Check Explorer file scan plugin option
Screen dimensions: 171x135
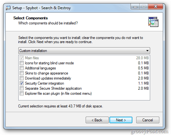pyautogui.click(x=21, y=93)
